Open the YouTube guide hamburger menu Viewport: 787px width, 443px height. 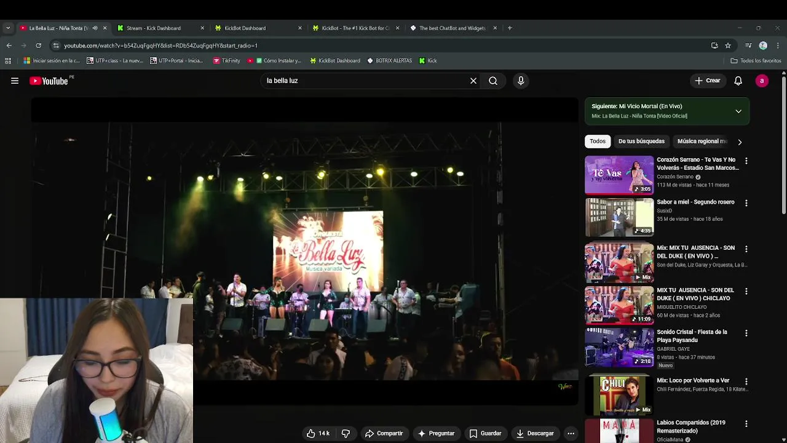point(15,81)
